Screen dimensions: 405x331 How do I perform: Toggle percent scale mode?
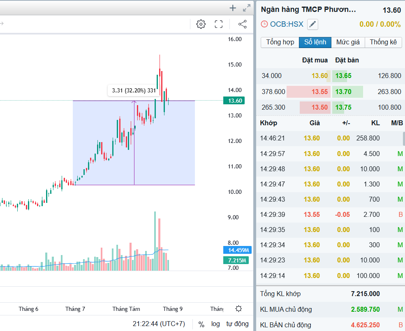[x=201, y=324]
